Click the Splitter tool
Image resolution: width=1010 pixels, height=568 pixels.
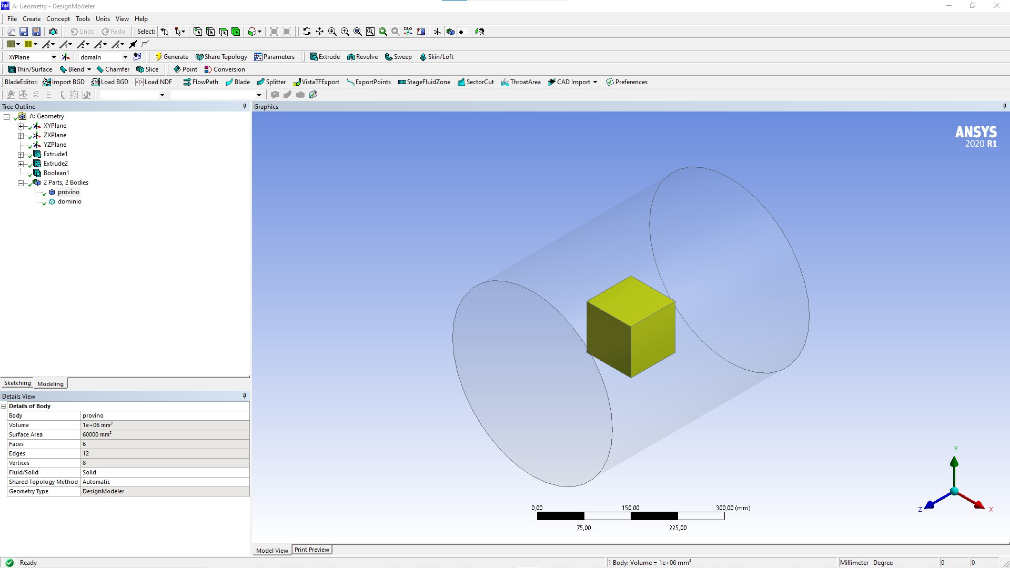click(271, 82)
